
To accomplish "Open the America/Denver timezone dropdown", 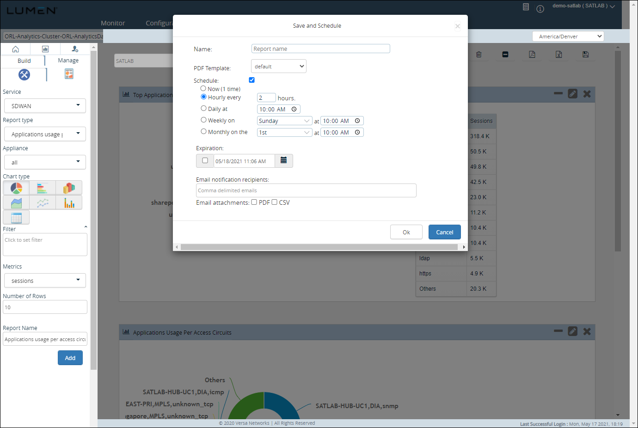I will pos(568,37).
